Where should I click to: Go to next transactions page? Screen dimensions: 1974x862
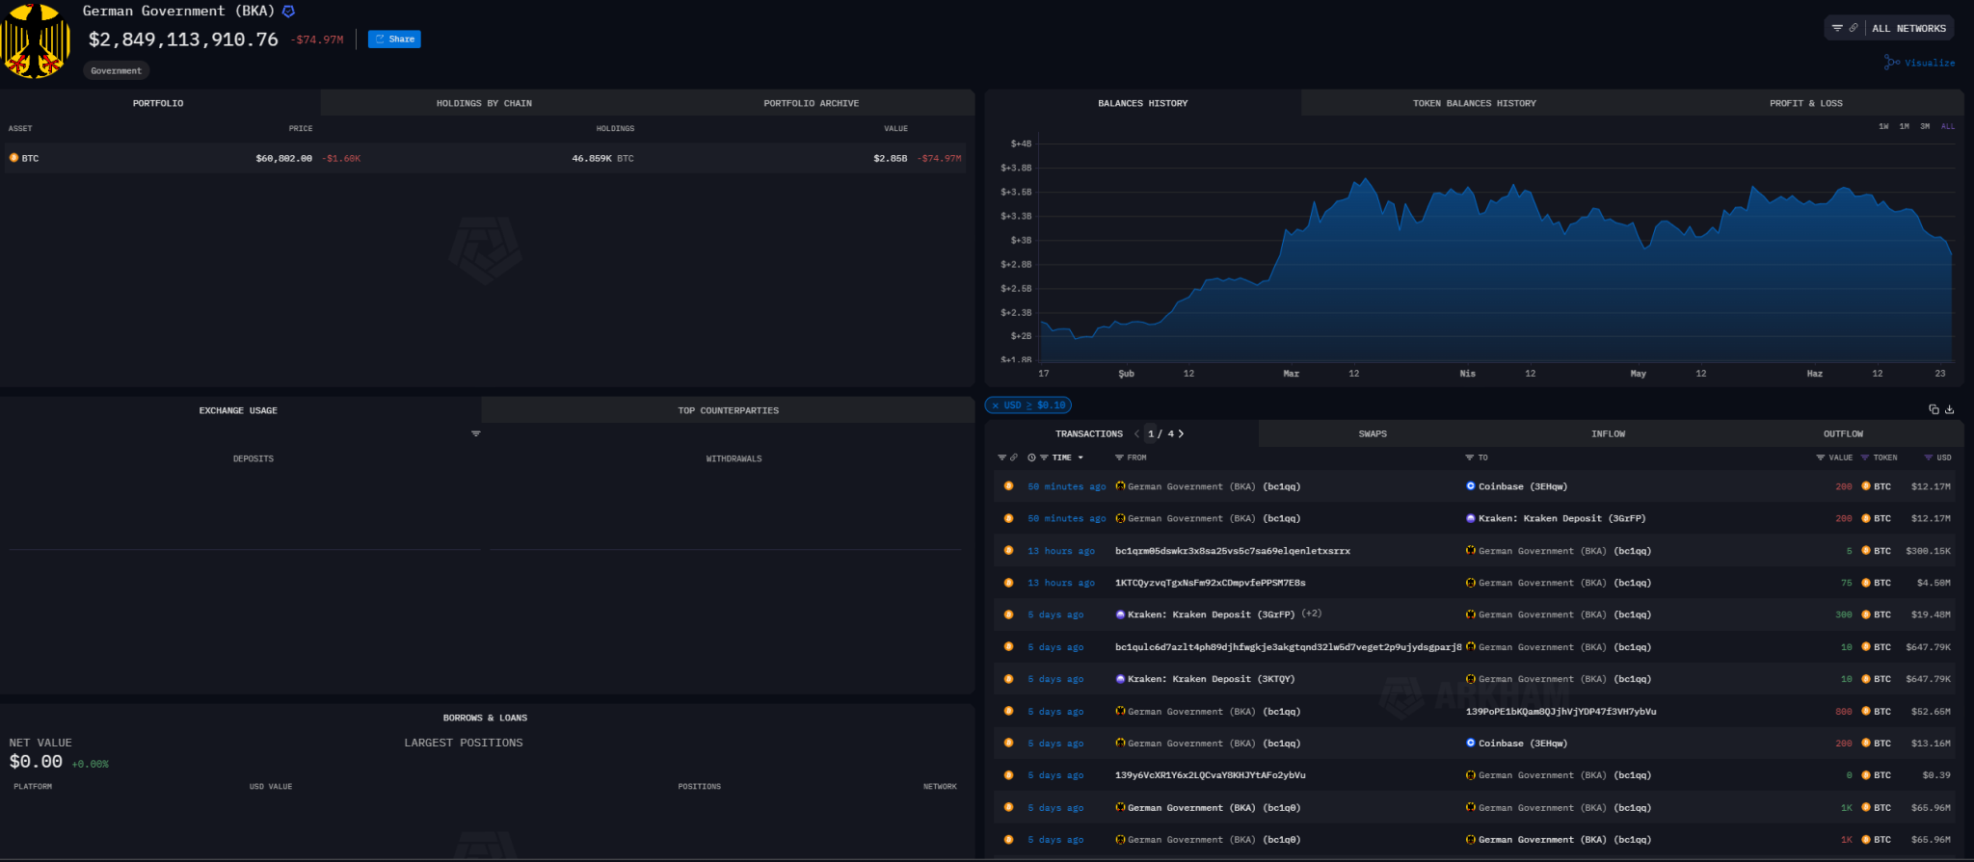click(x=1181, y=433)
